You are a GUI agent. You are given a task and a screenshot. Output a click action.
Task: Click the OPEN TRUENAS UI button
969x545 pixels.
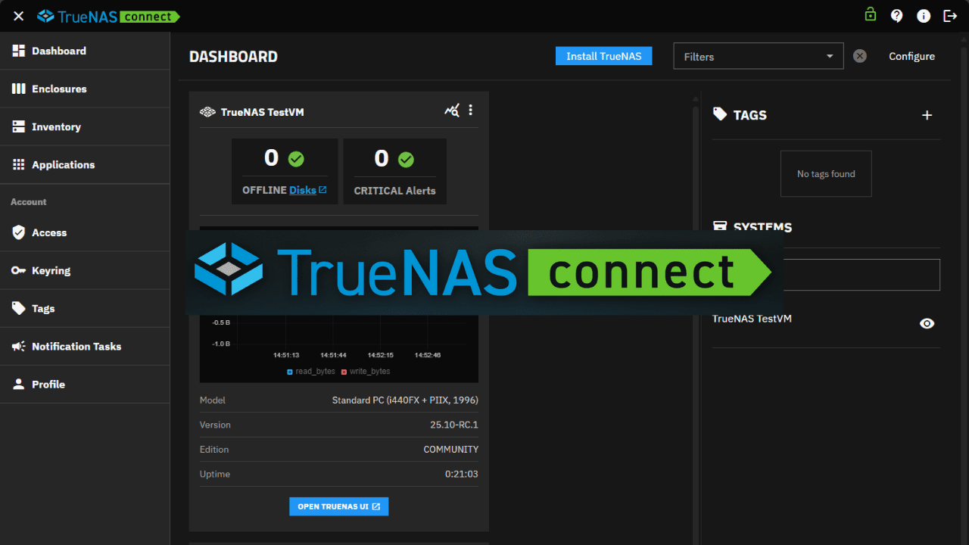[x=338, y=506]
